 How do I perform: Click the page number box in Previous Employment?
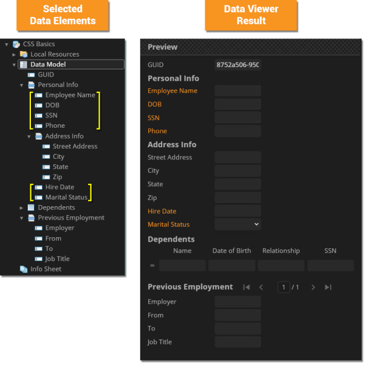[284, 287]
